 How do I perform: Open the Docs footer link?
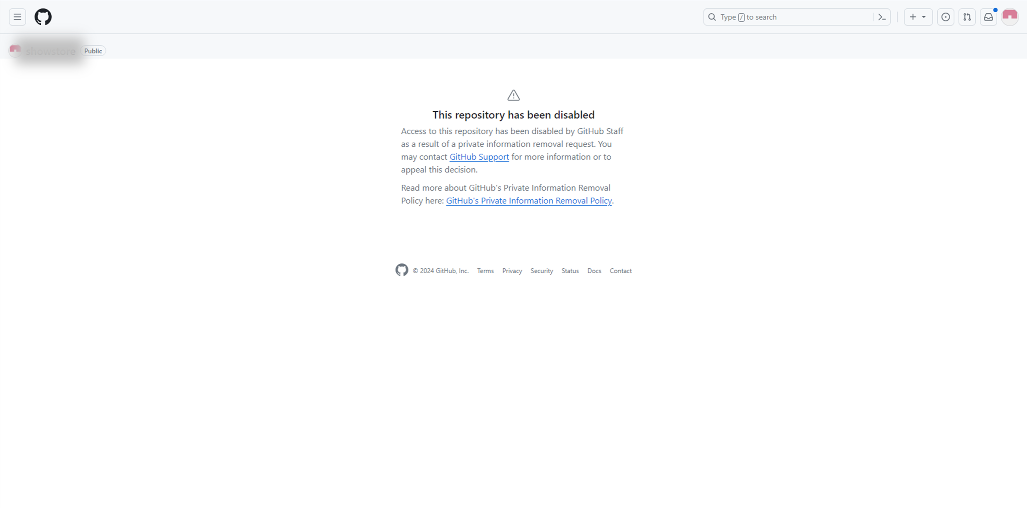[x=594, y=271]
